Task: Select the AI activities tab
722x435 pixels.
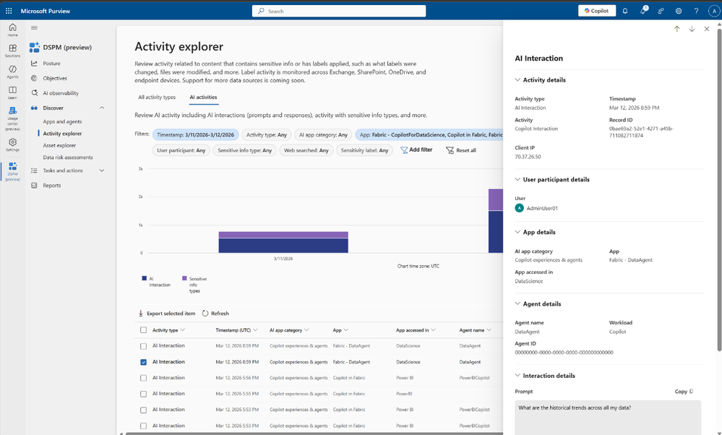Action: pos(203,97)
